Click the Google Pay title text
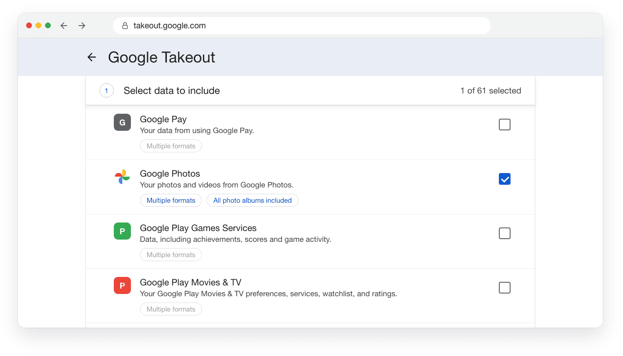The image size is (623, 356). tap(163, 119)
